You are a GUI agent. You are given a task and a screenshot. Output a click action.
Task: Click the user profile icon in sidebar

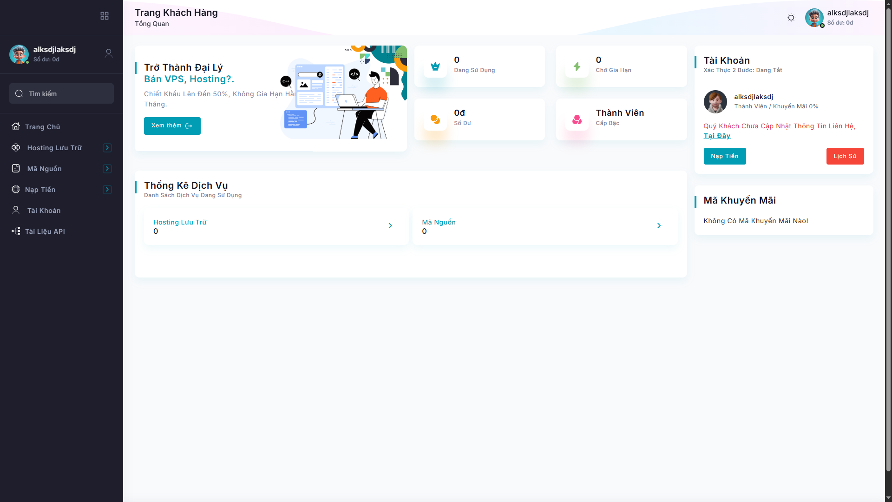tap(109, 53)
